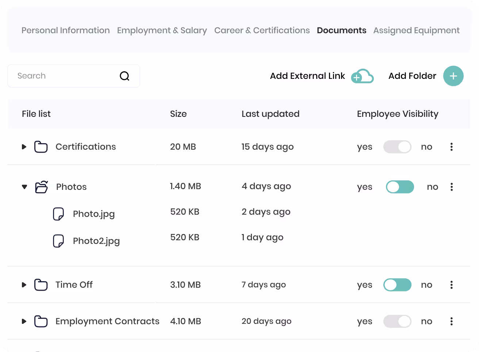Viewport: 479px width, 352px height.
Task: Expand the Time Off folder arrow
Action: [24, 285]
